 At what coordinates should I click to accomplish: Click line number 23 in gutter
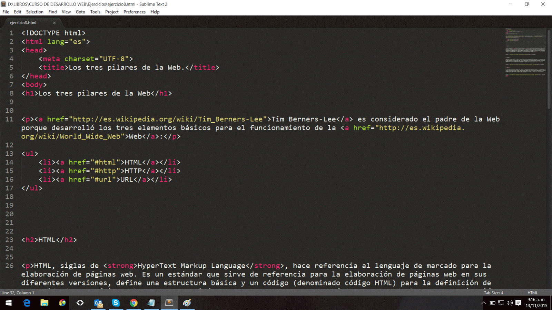(9, 240)
